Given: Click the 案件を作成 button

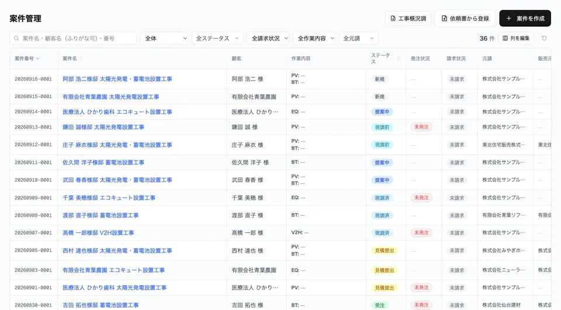Looking at the screenshot, I should click(525, 18).
